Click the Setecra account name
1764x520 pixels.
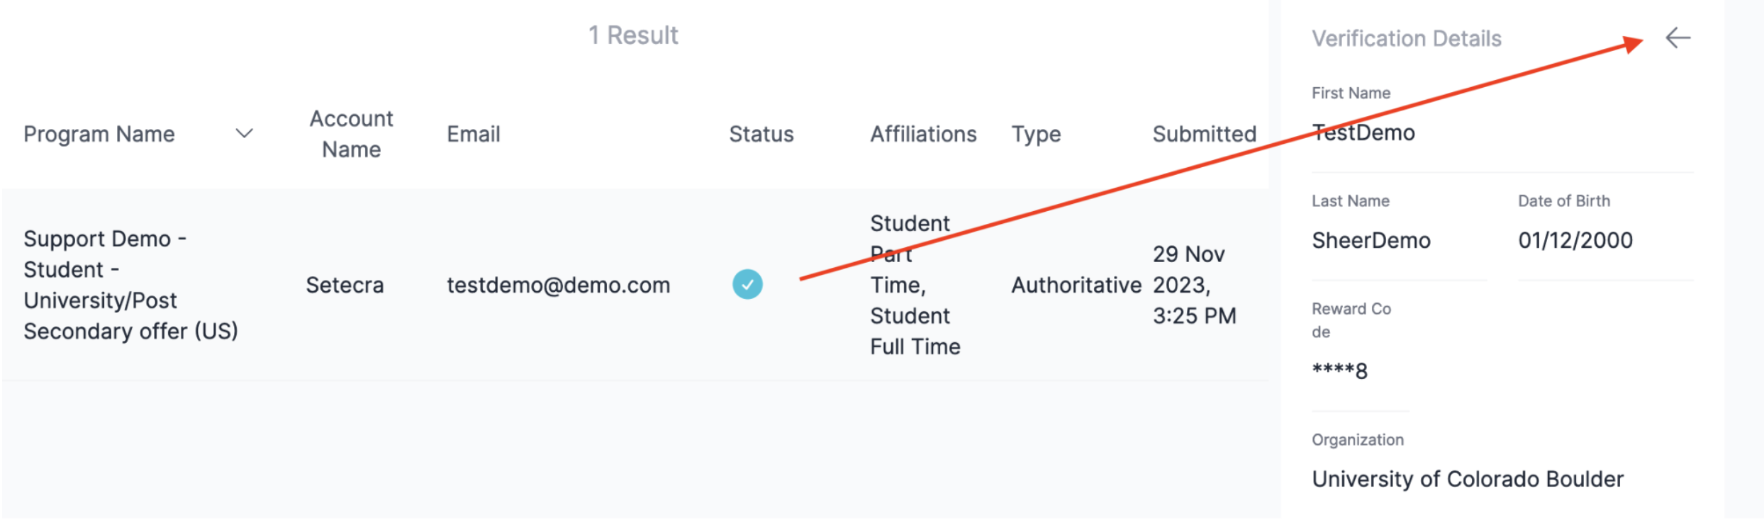[x=345, y=285]
